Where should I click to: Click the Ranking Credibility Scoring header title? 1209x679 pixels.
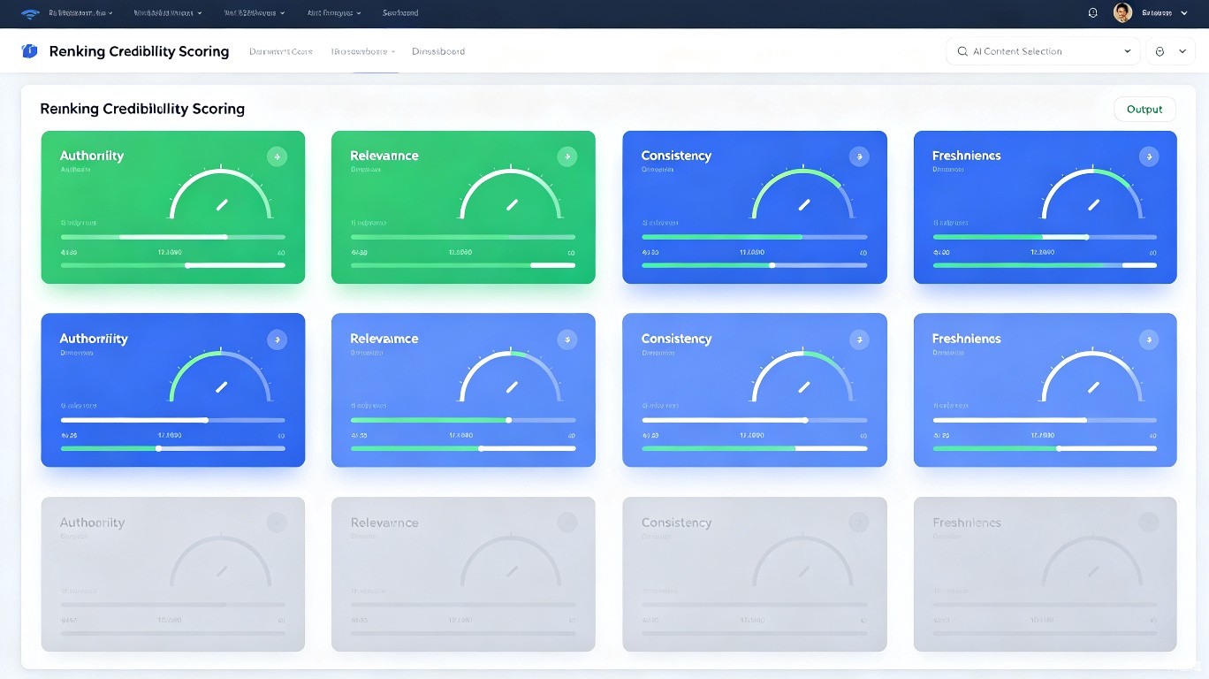(x=139, y=51)
